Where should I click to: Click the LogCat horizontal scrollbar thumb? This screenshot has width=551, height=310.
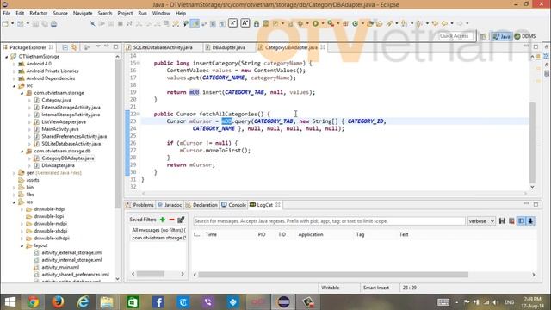click(333, 275)
